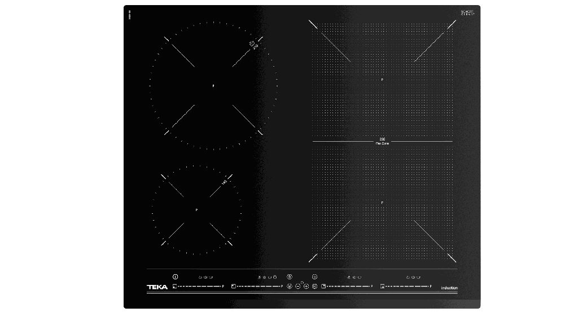Screen dimensions: 578x325
Task: Click the center P of small round zone
Action: pos(196,210)
